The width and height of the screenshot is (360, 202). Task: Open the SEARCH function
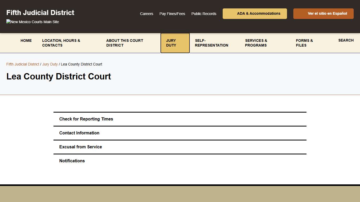(x=346, y=40)
